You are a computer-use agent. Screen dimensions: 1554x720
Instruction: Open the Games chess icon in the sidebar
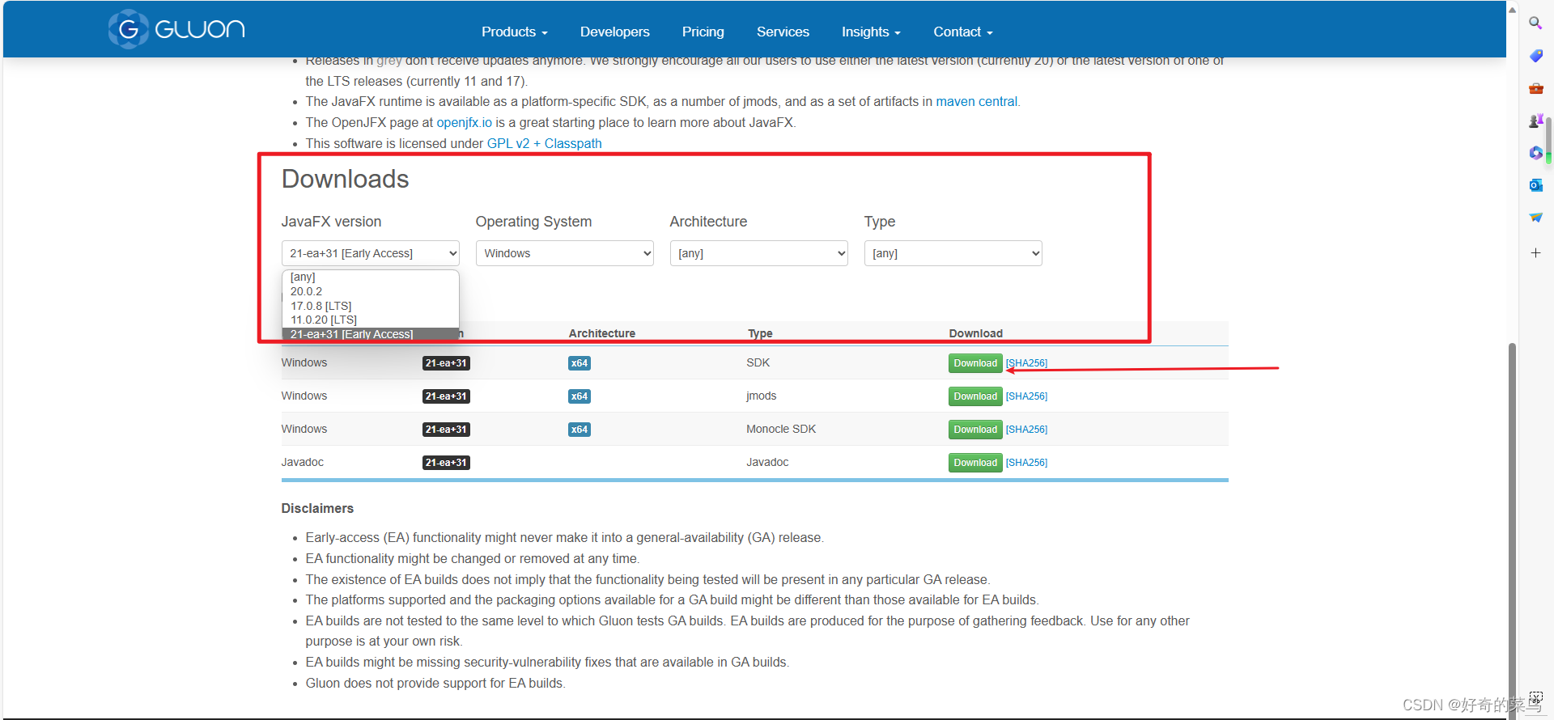[1535, 121]
